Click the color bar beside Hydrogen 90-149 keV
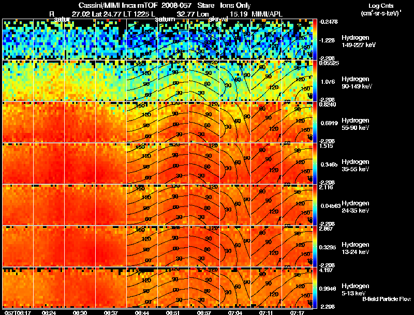 point(315,81)
